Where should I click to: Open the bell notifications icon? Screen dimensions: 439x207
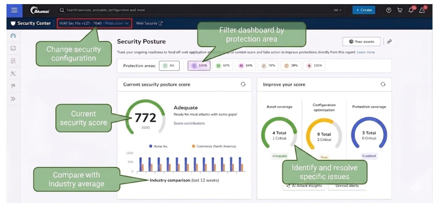pyautogui.click(x=411, y=10)
